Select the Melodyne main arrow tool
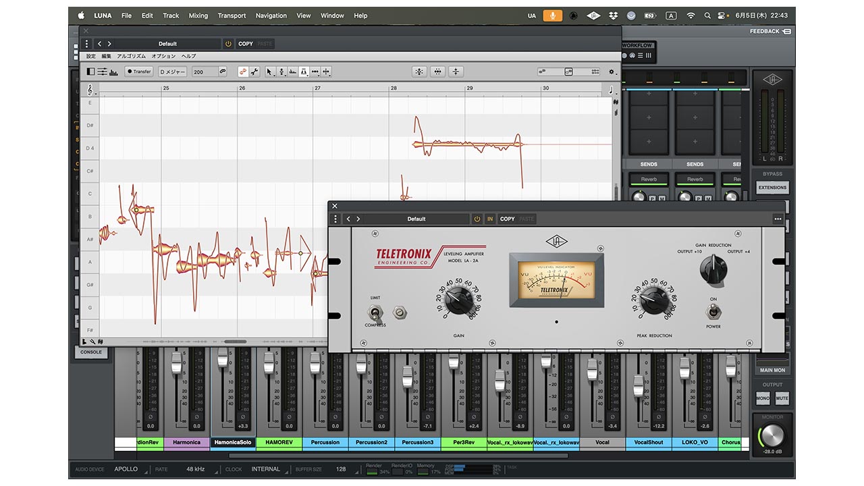This screenshot has height=486, width=864. click(270, 72)
